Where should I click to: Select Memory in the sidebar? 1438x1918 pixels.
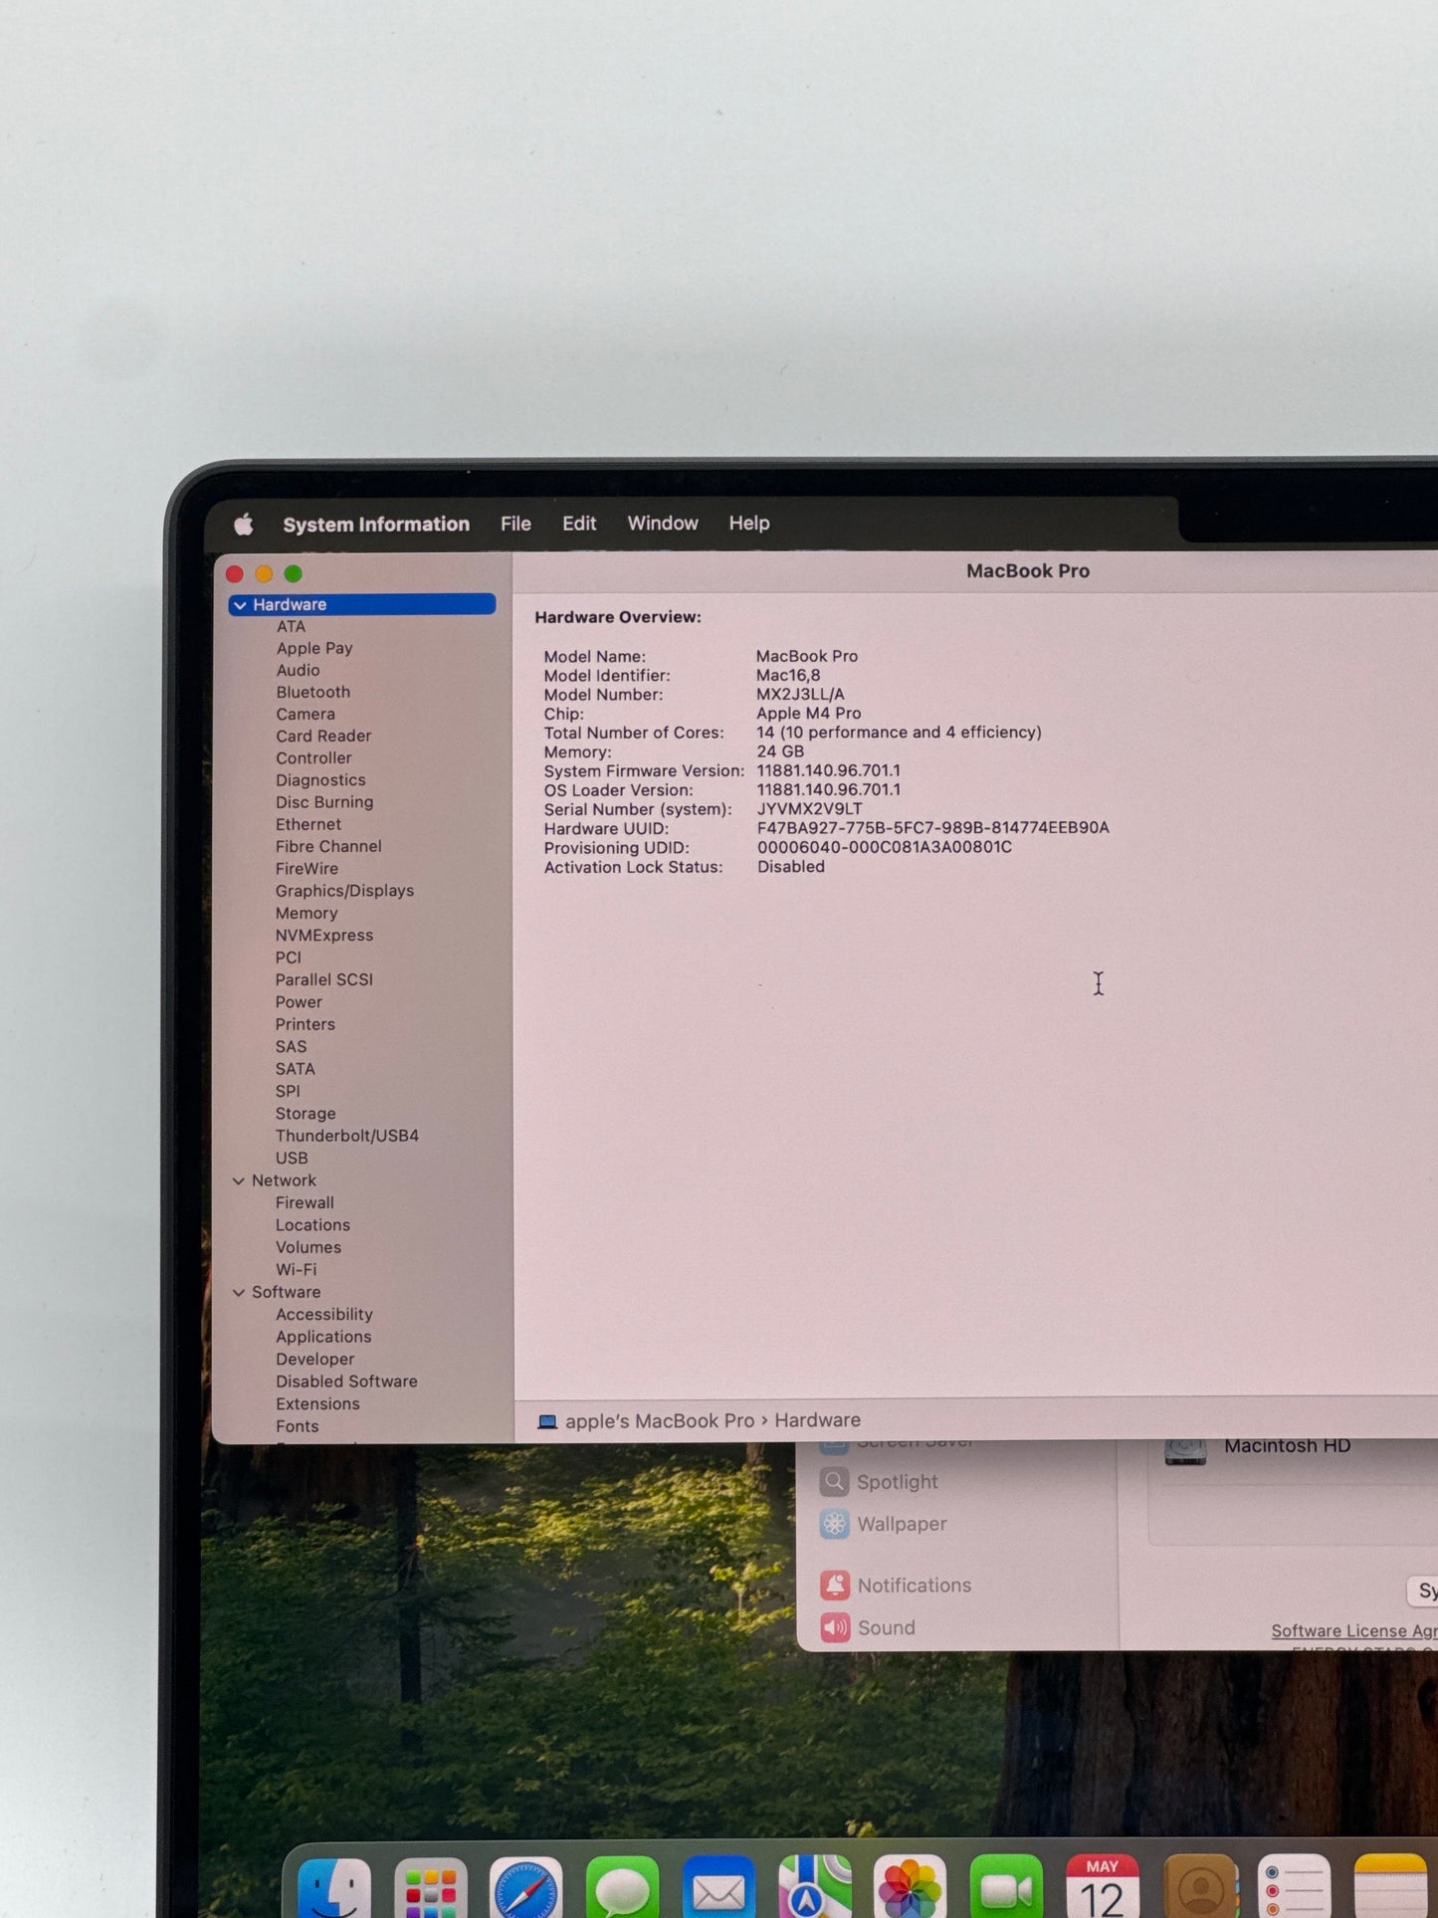307,914
